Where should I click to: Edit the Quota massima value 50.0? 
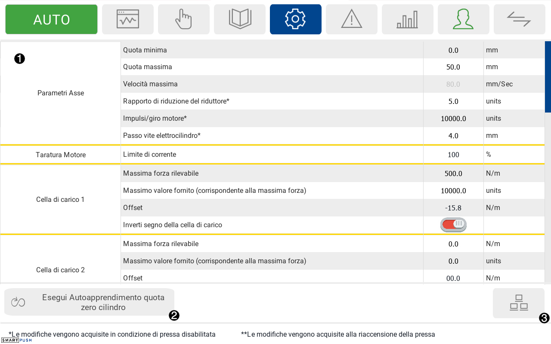(x=453, y=67)
